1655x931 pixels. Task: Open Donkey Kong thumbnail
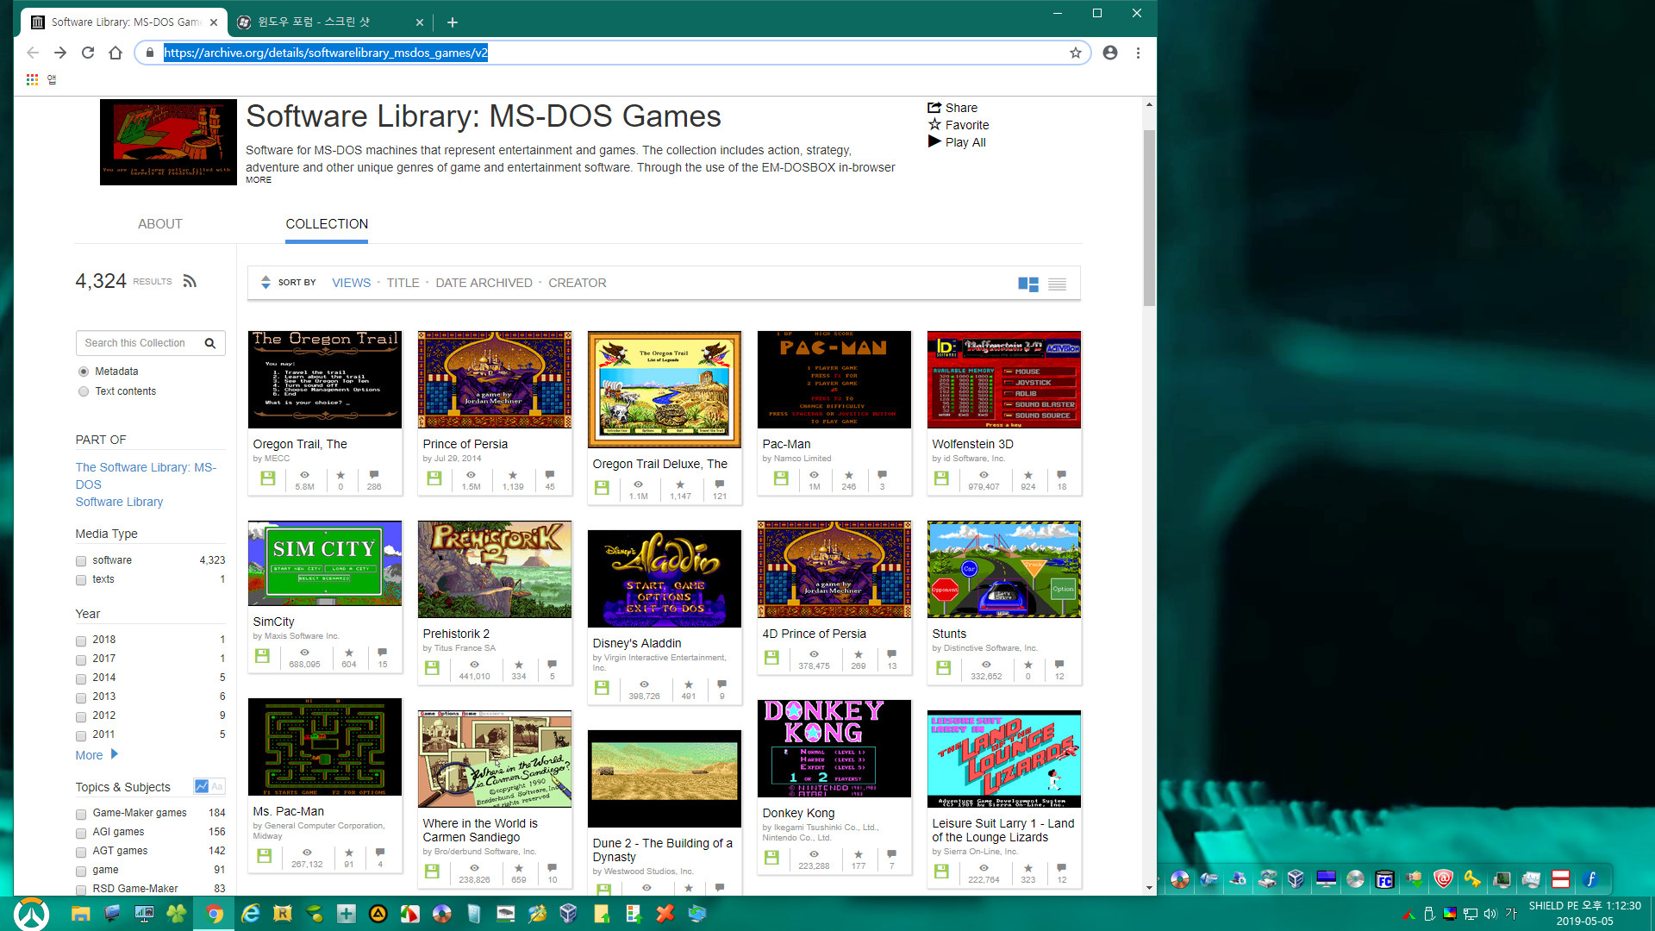click(834, 748)
